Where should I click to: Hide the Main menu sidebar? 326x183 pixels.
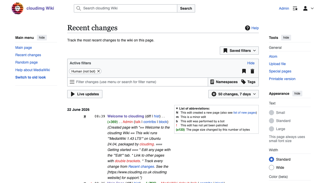pos(42,38)
